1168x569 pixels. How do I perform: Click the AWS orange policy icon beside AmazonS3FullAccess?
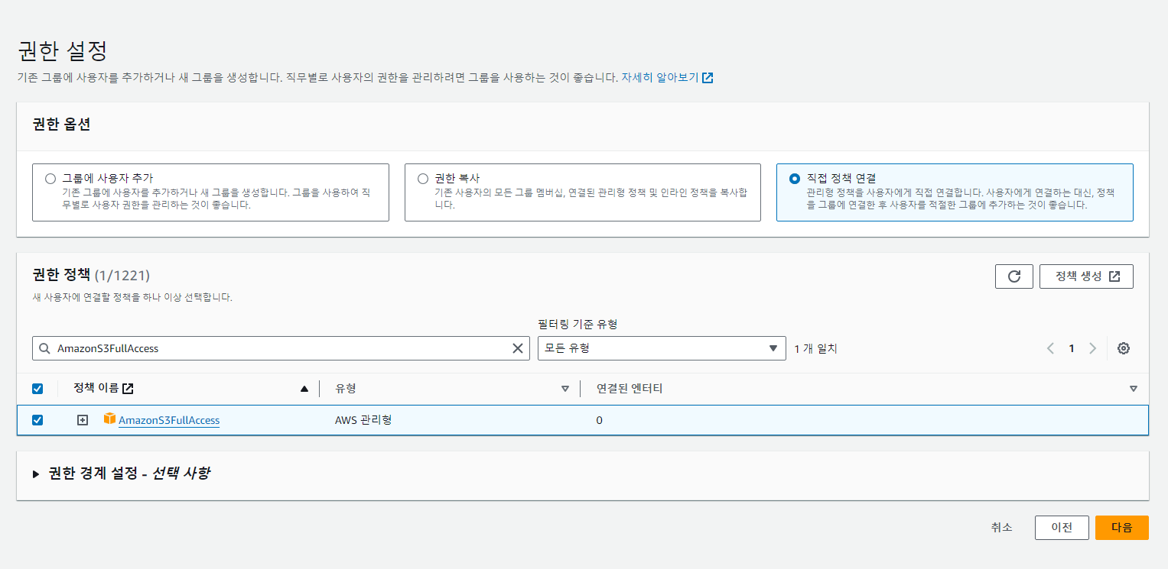(x=107, y=420)
